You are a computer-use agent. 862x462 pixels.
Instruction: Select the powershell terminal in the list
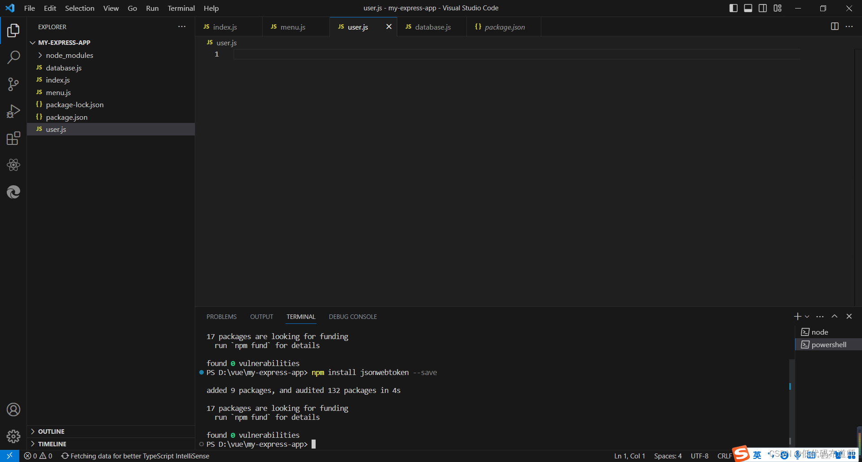click(x=828, y=344)
